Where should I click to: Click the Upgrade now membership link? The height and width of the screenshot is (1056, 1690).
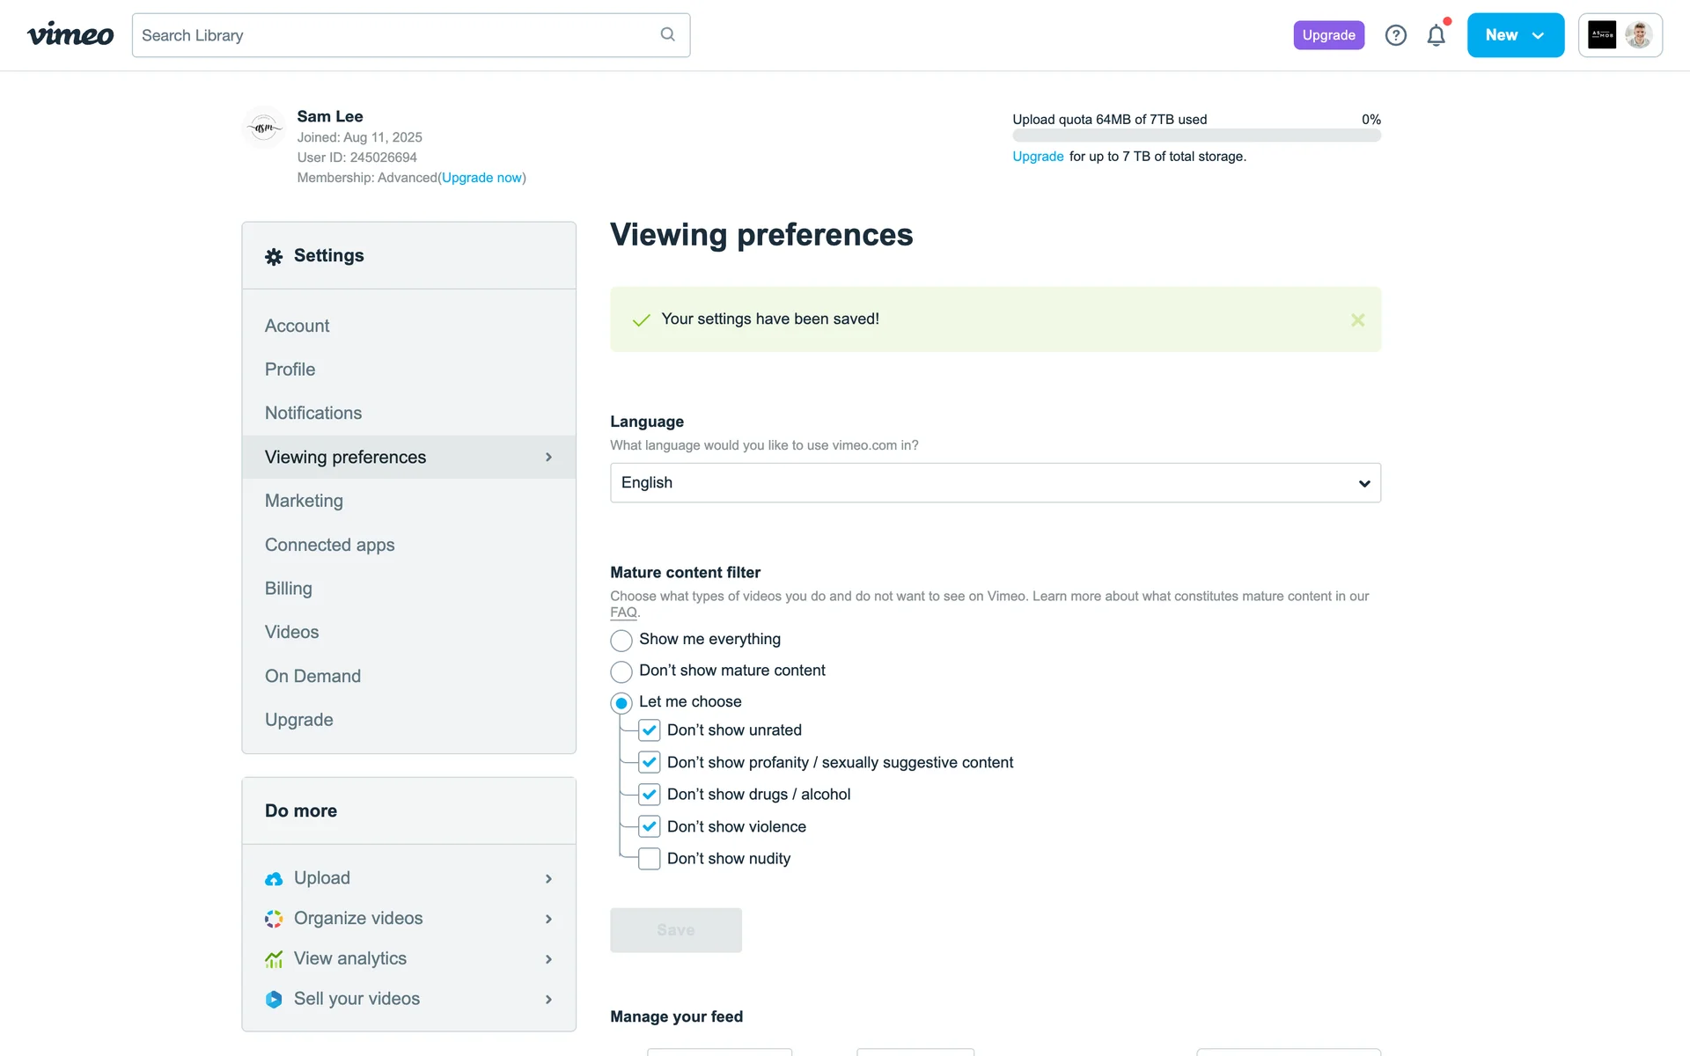[481, 178]
